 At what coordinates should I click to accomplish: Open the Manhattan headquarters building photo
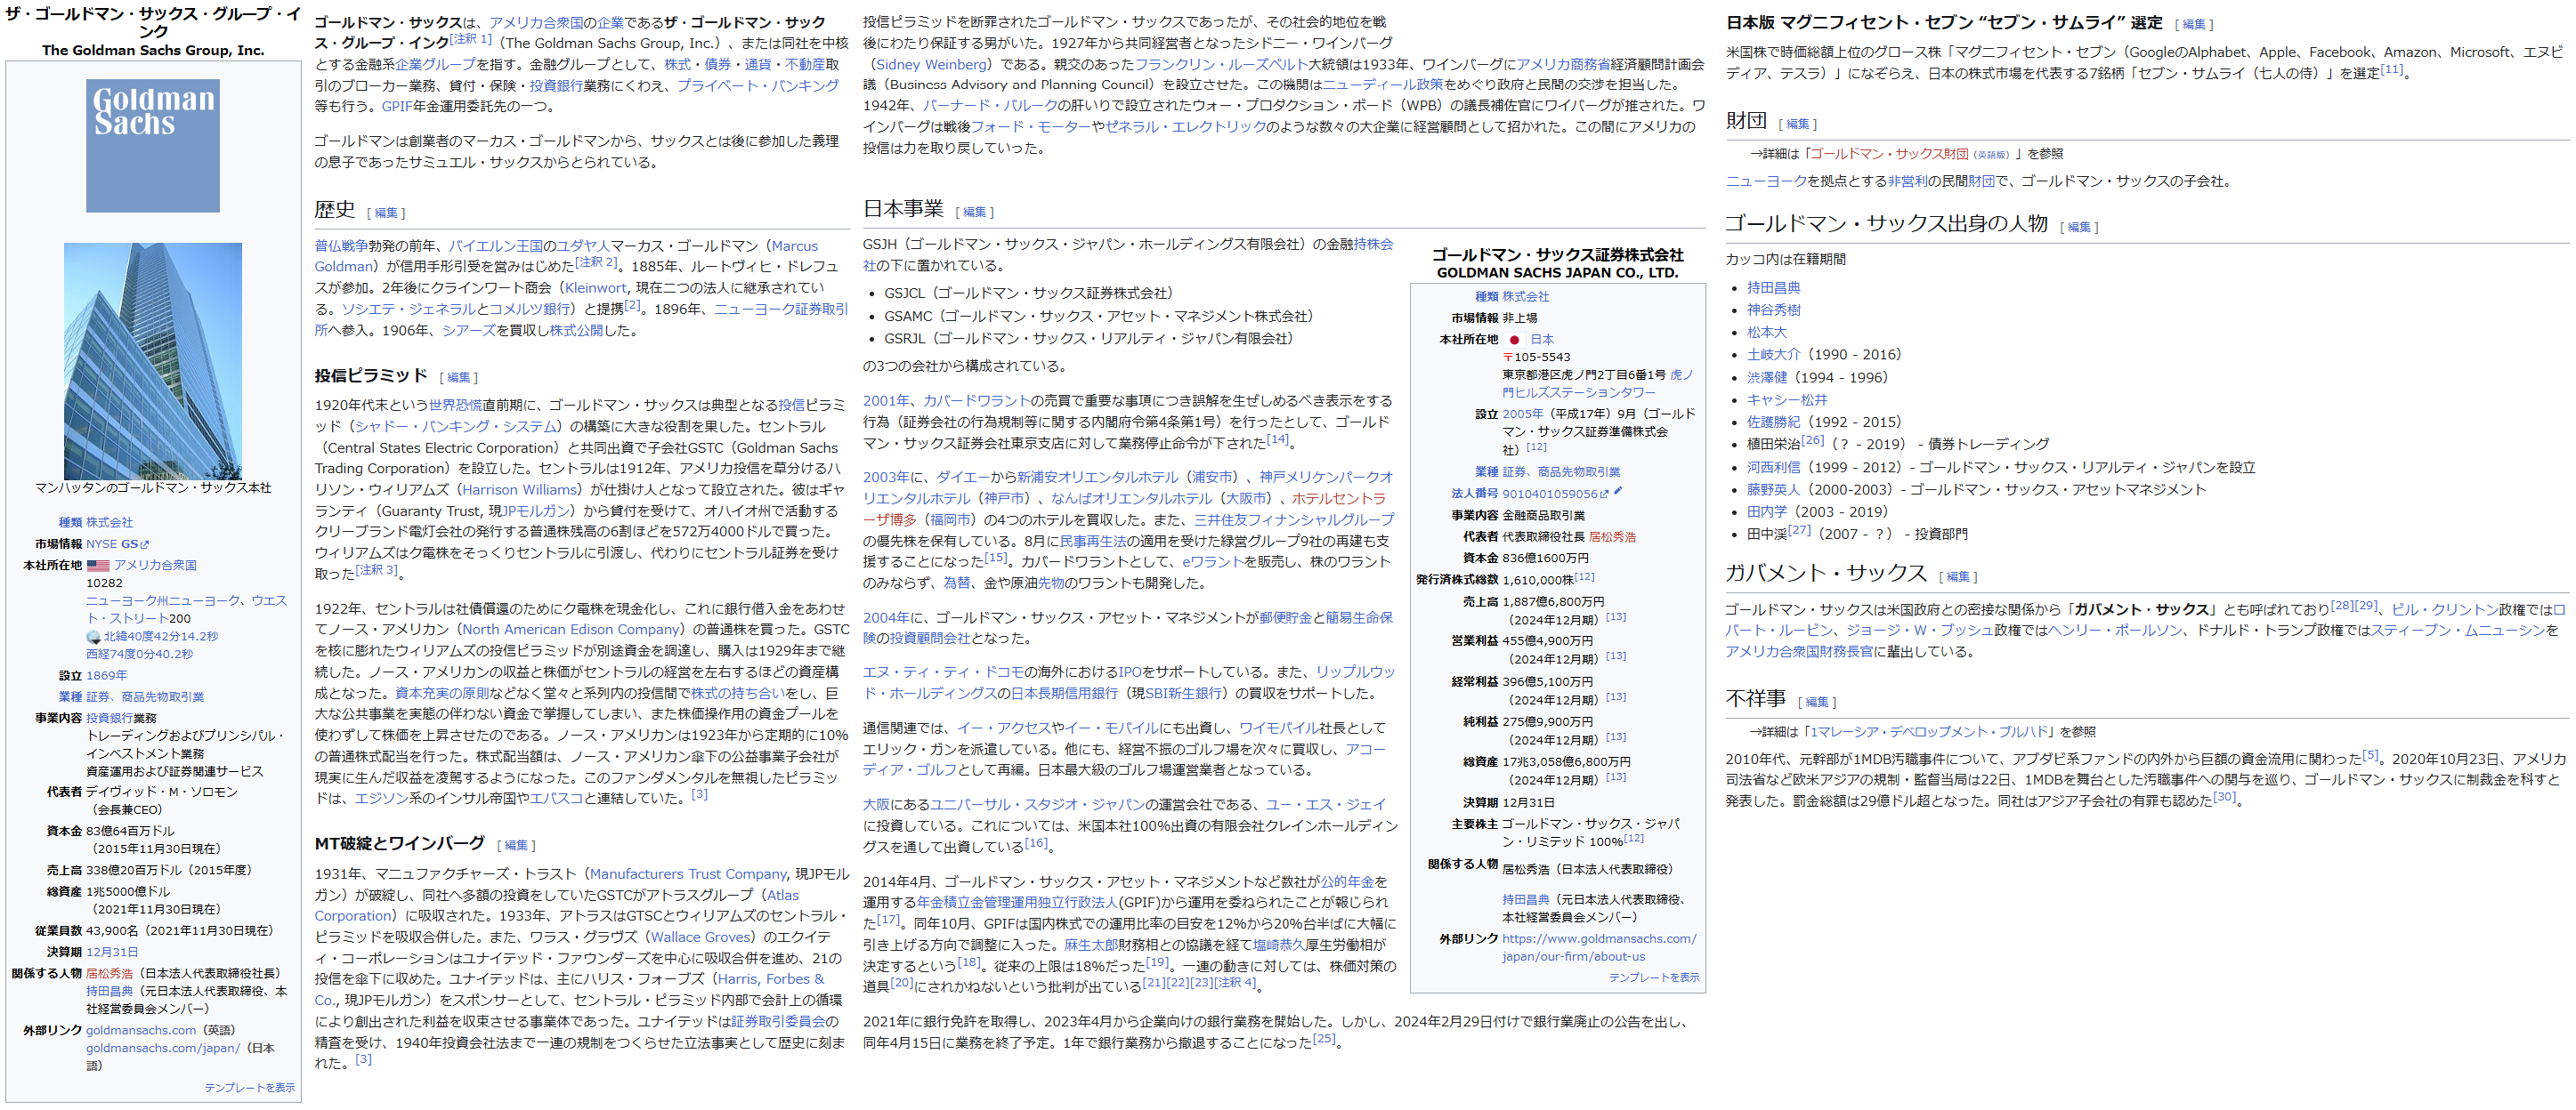[153, 361]
